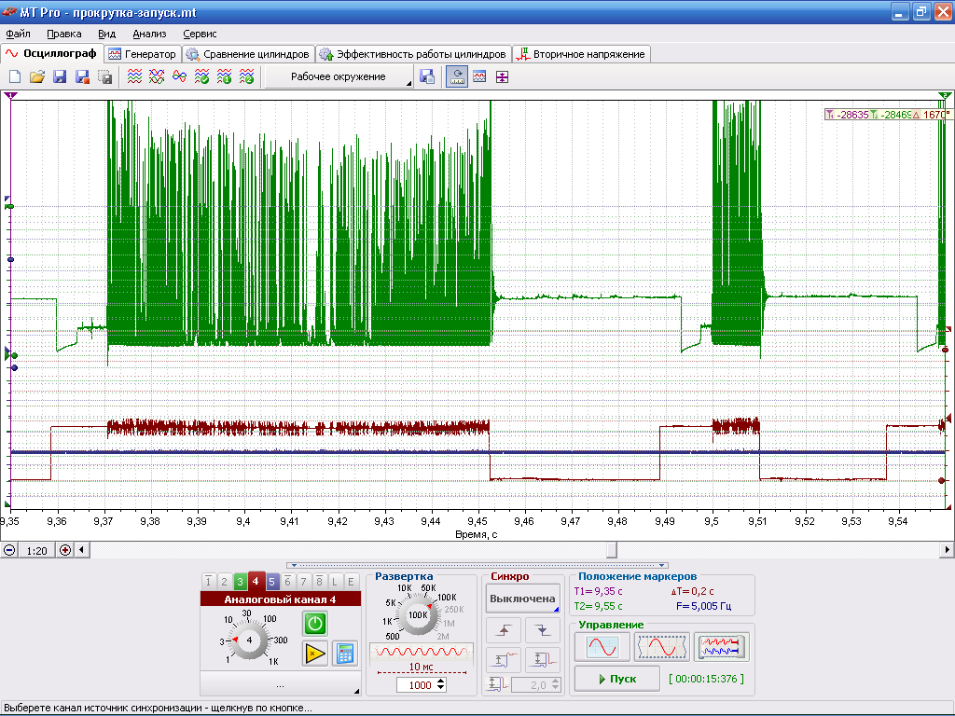The height and width of the screenshot is (716, 955).
Task: Save the workspace with floppy-and-page icon
Action: [427, 76]
